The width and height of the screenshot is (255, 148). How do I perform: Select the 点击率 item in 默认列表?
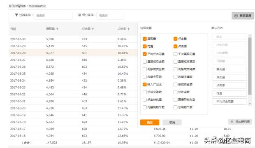229,86
